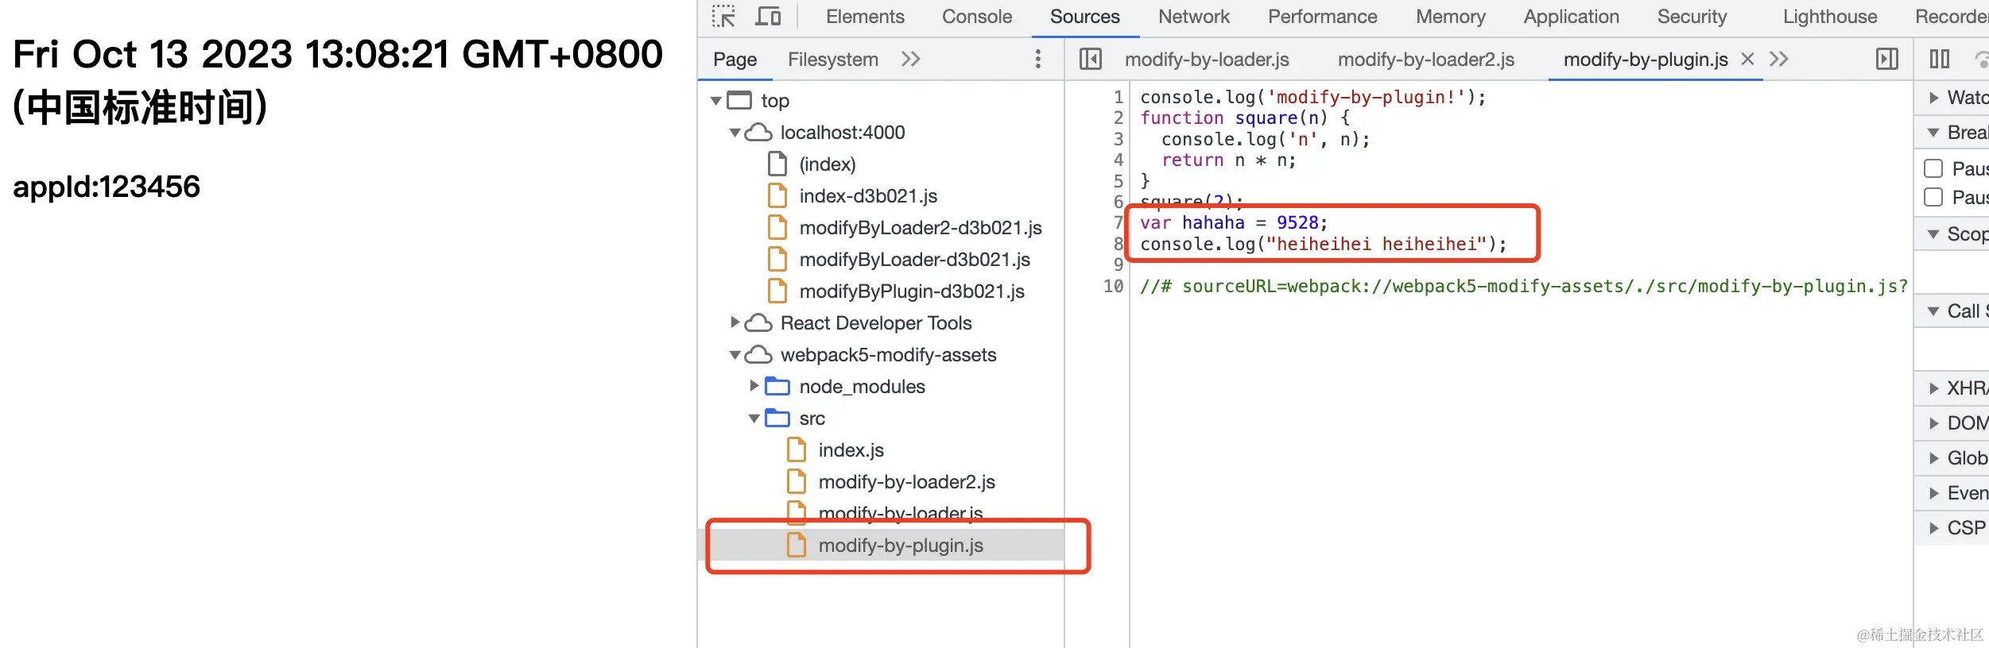Close the modify-by-plugin.js editor tab
Viewport: 1989px width, 648px height.
tap(1747, 59)
